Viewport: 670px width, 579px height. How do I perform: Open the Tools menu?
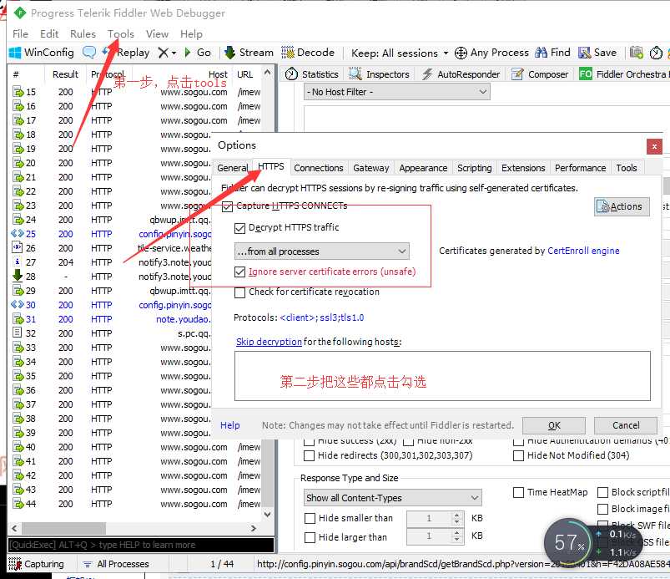121,33
